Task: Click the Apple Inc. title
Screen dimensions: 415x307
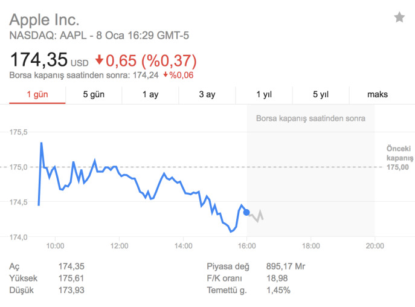Action: pyautogui.click(x=44, y=20)
